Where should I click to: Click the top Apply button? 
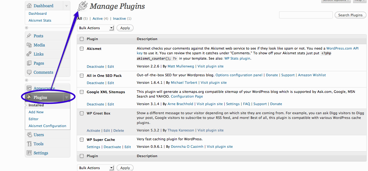[x=125, y=28]
